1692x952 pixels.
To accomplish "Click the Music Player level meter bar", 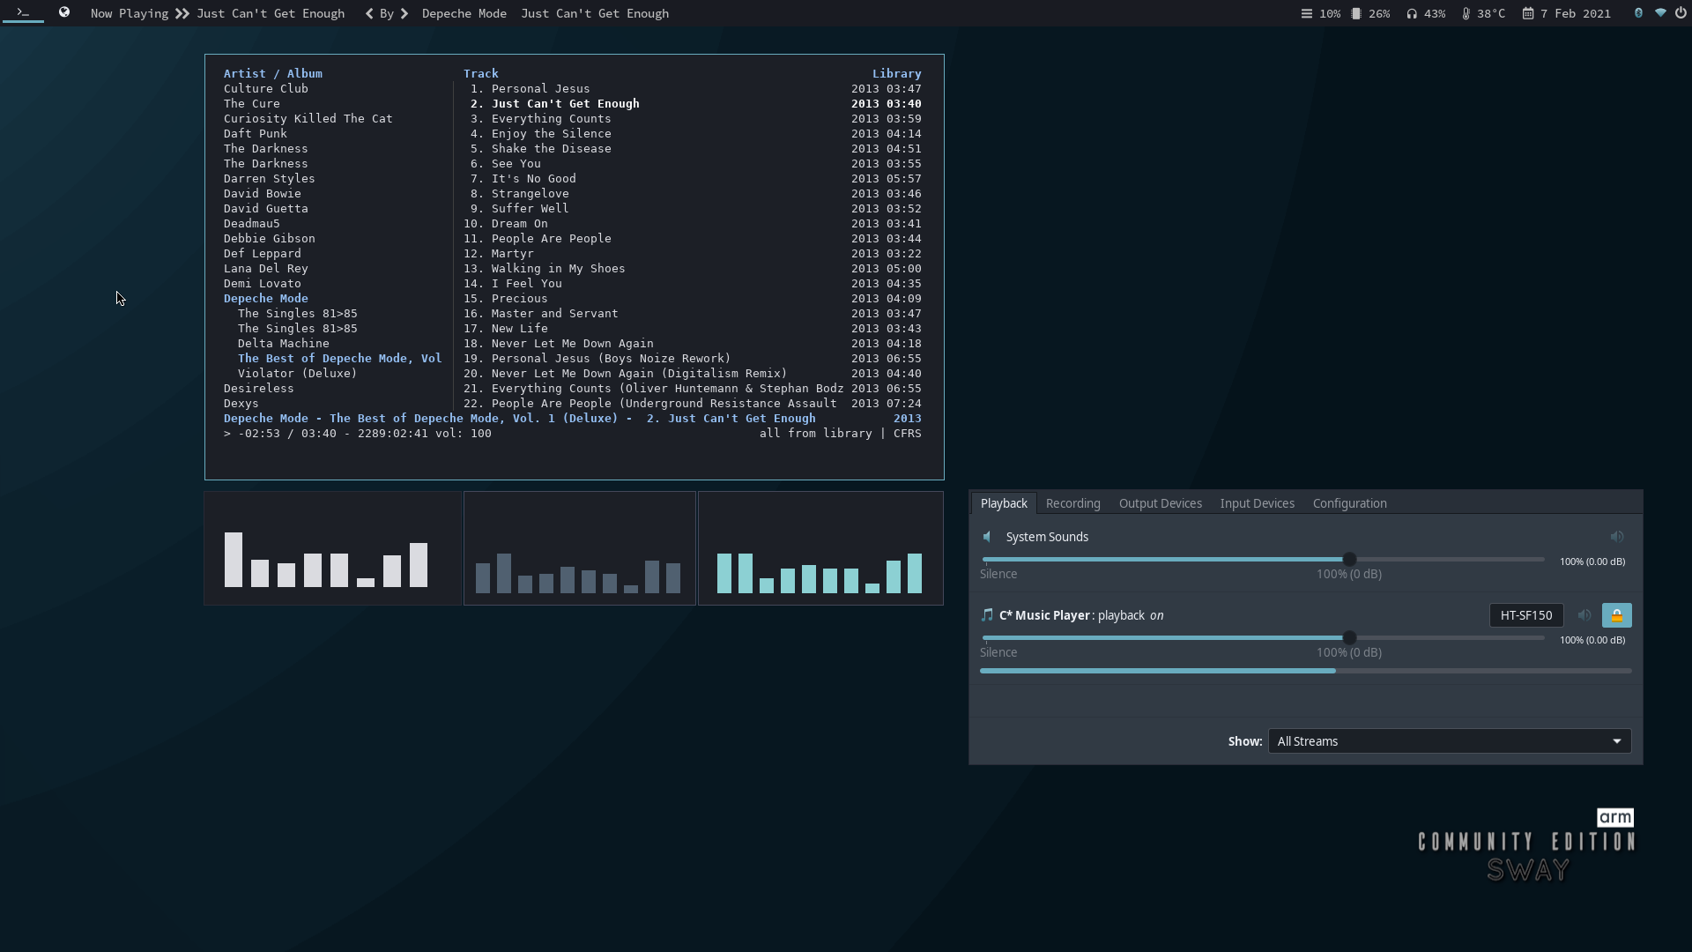I will click(1305, 671).
